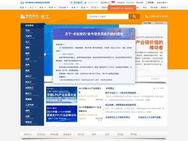
Task: Open 石油 Petroleum in the sidebar
Action: 32,31
